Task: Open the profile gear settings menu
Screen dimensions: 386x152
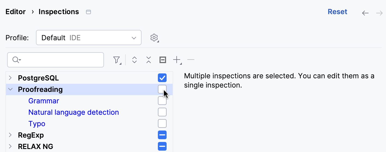Action: 154,38
